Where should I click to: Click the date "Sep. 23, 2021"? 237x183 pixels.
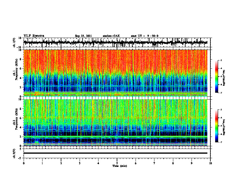click(x=83, y=36)
